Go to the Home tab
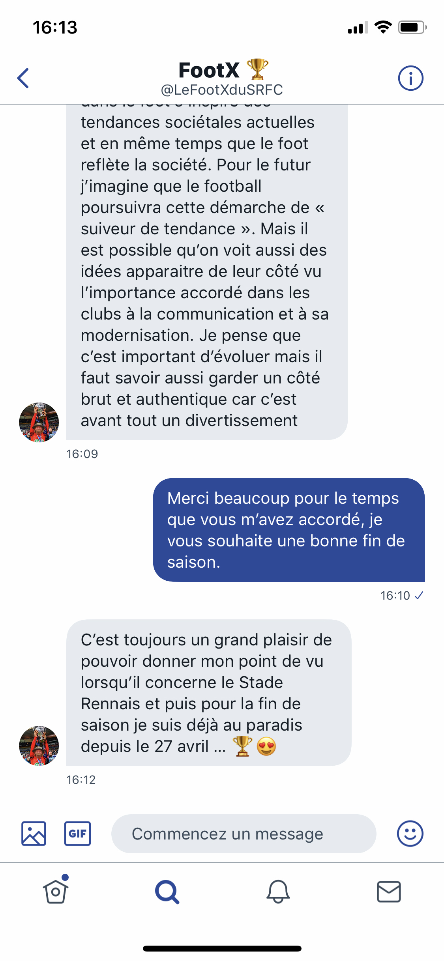The height and width of the screenshot is (961, 444). click(x=56, y=891)
